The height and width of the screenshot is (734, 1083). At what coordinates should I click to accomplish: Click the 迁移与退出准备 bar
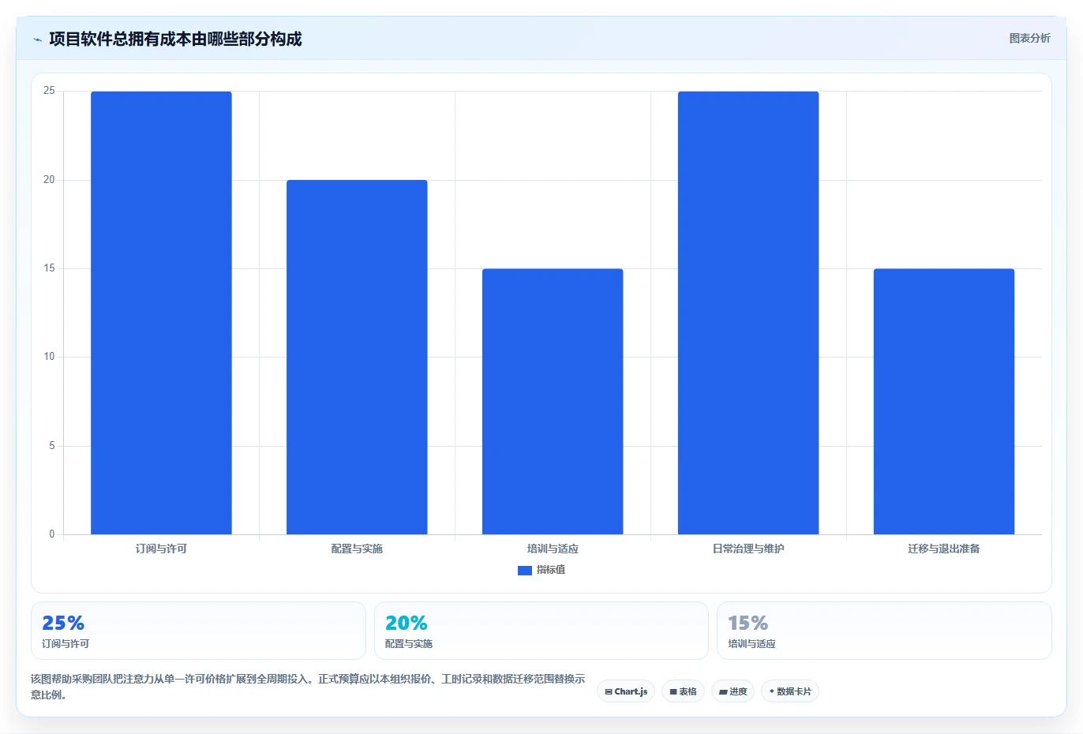point(944,402)
